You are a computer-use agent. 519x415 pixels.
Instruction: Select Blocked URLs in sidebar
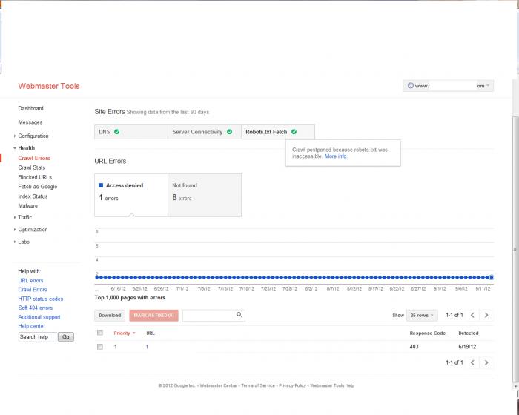[35, 177]
